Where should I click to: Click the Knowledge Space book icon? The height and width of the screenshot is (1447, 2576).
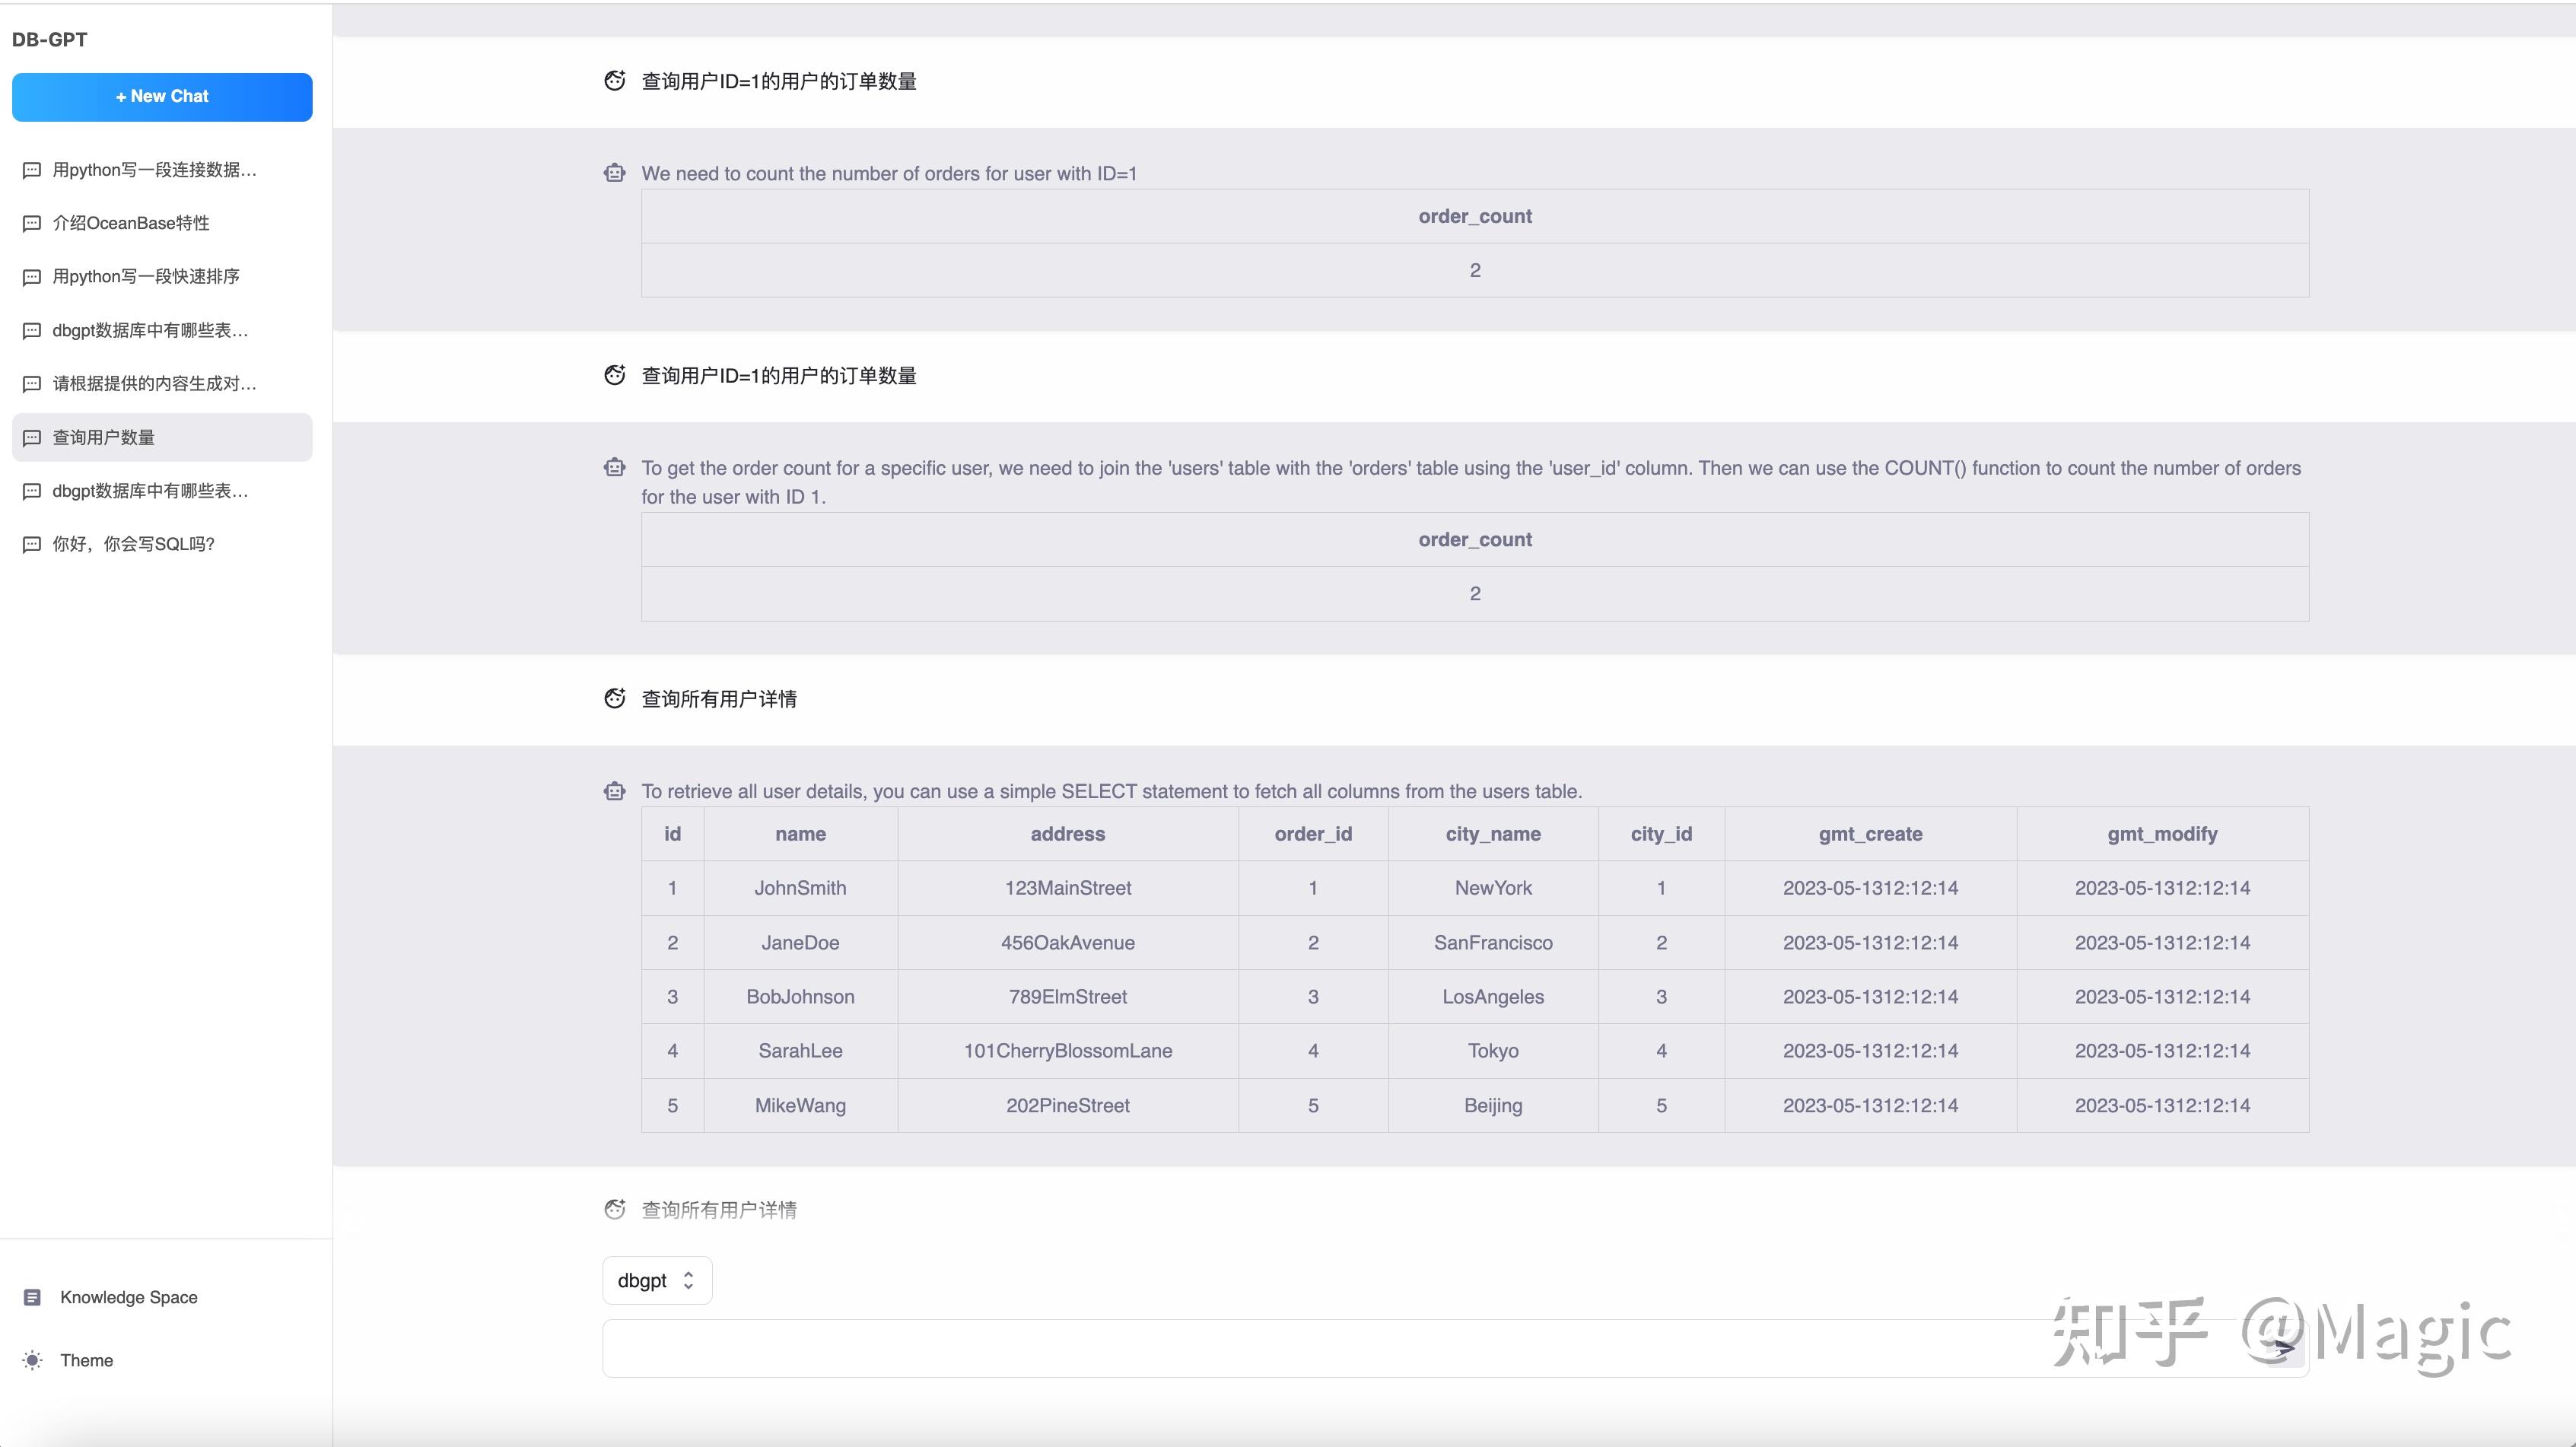[32, 1297]
